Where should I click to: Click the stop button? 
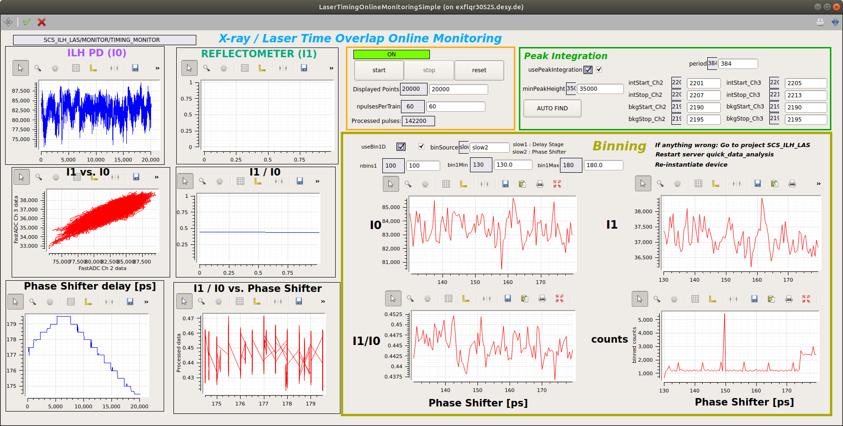click(x=429, y=70)
